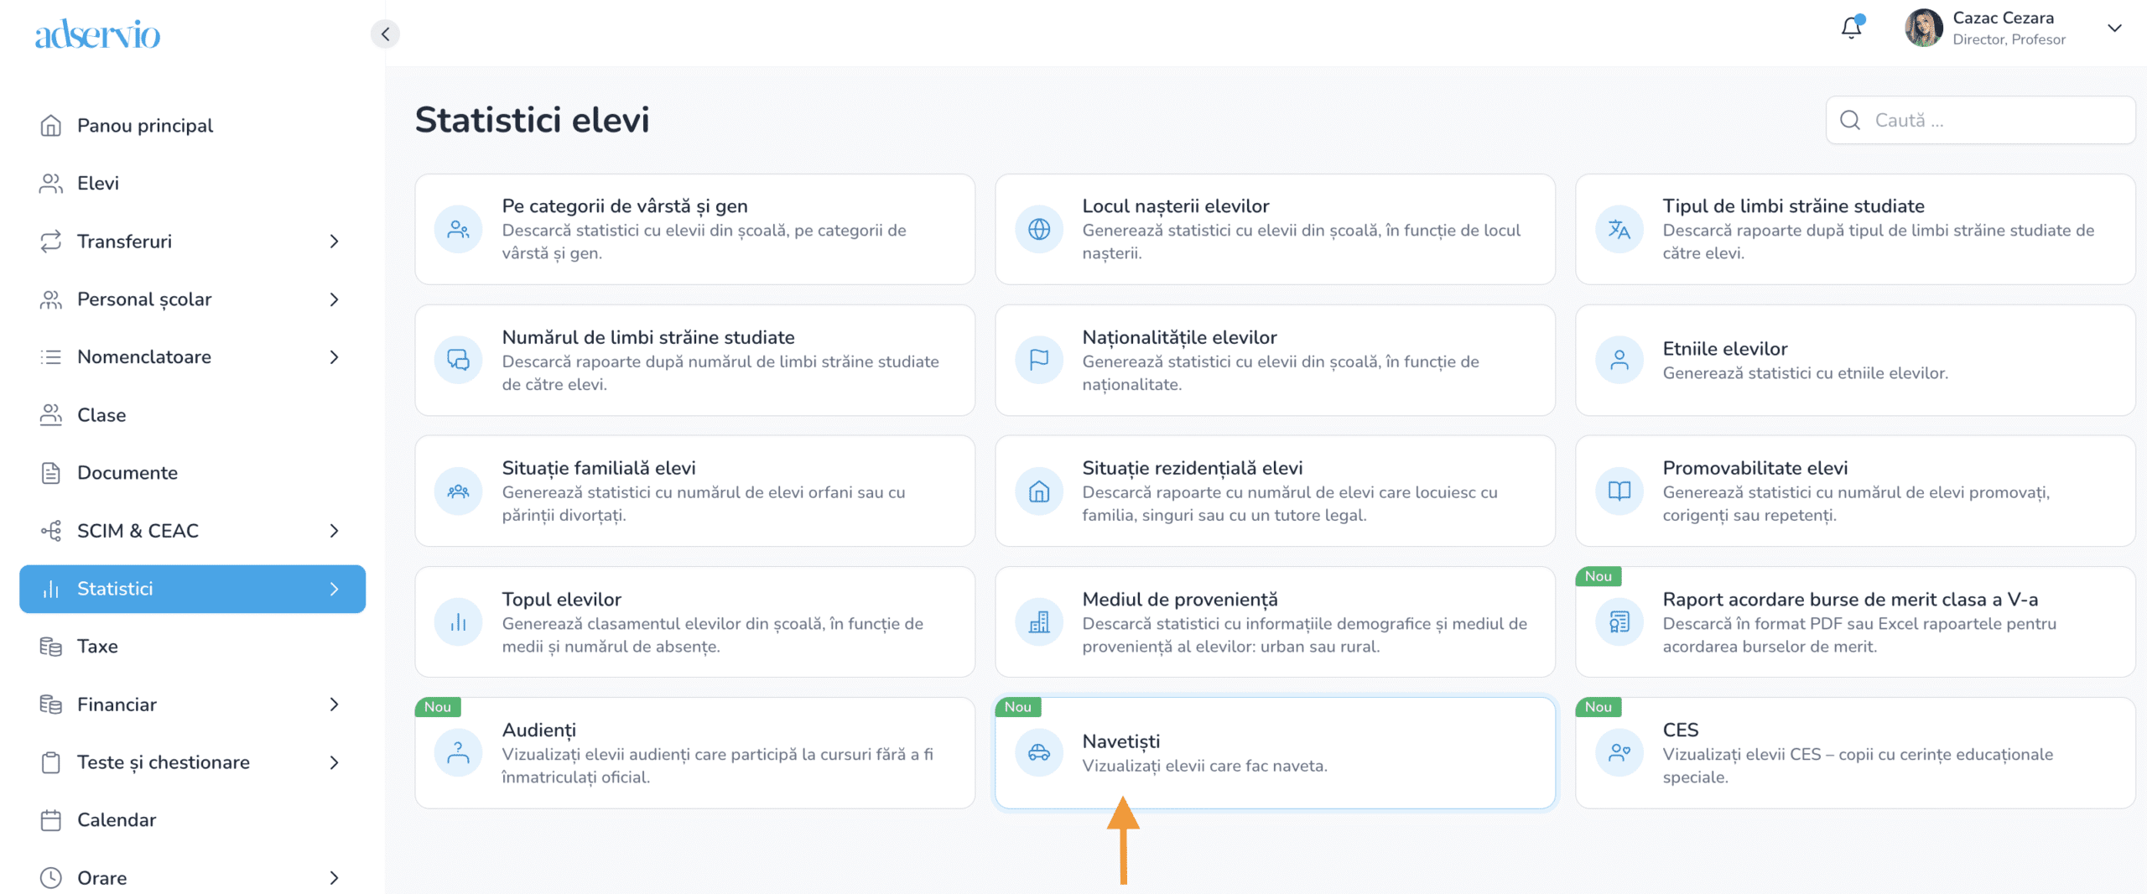Screen dimensions: 2147x894
Task: Expand the Transferuri submenu chevron
Action: 334,242
